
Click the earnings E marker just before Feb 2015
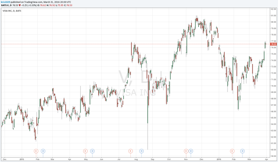pos(36,151)
